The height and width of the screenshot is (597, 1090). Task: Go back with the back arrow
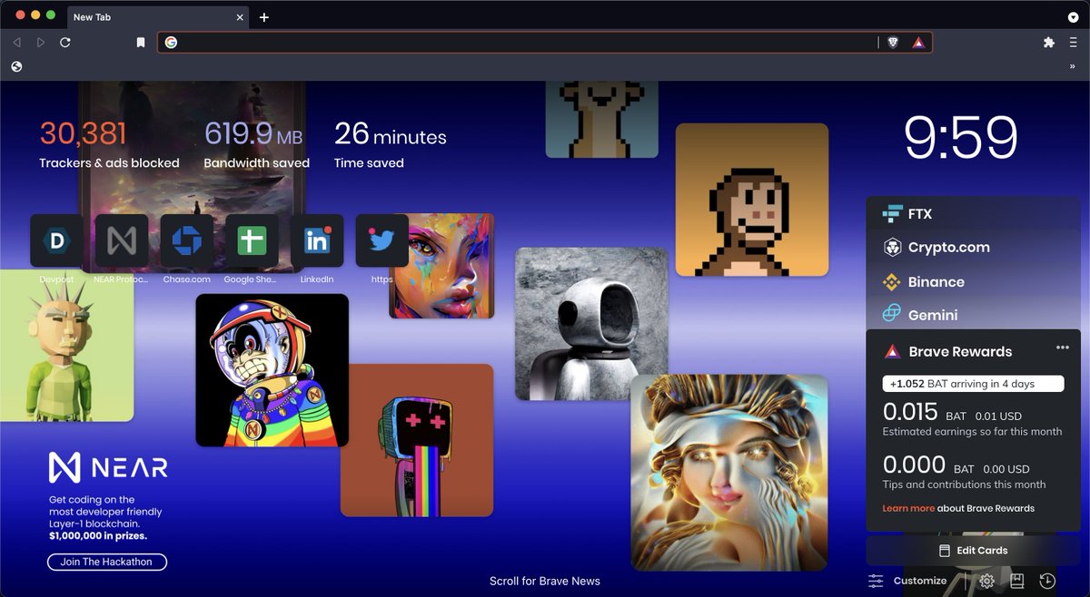click(17, 43)
